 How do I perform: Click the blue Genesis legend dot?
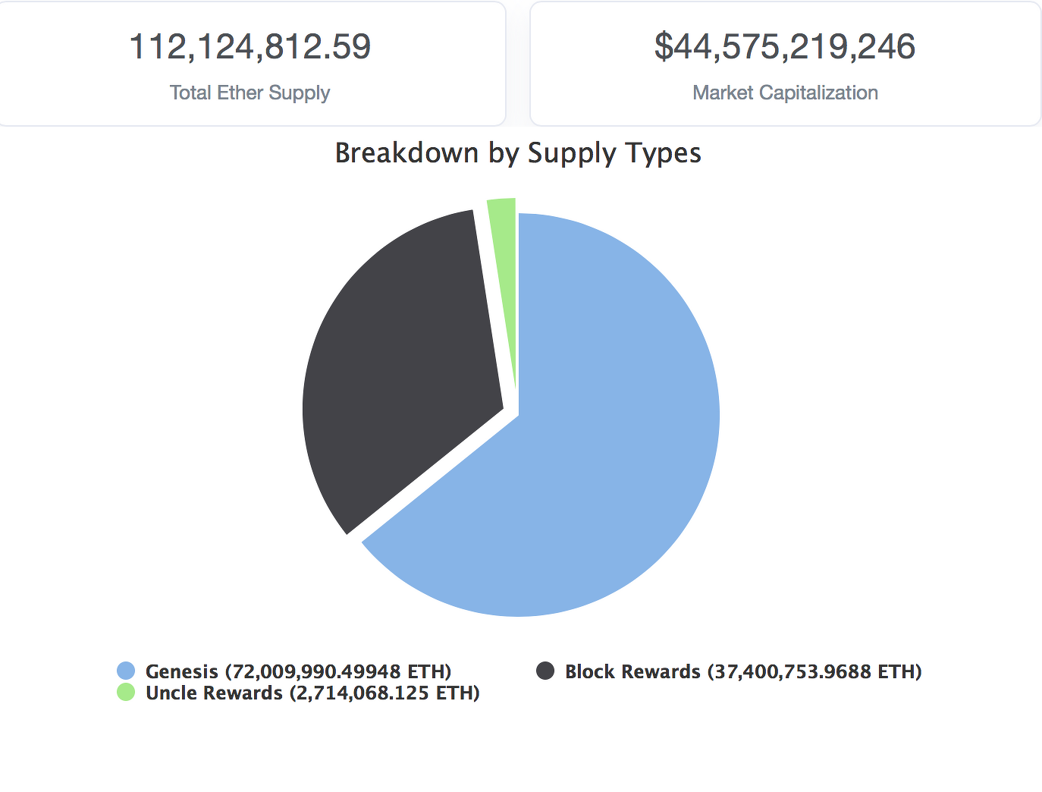coord(126,671)
